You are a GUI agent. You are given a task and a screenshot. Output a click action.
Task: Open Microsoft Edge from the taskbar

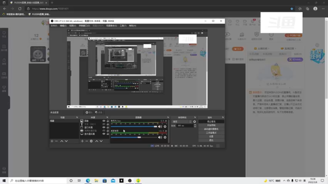(88, 181)
